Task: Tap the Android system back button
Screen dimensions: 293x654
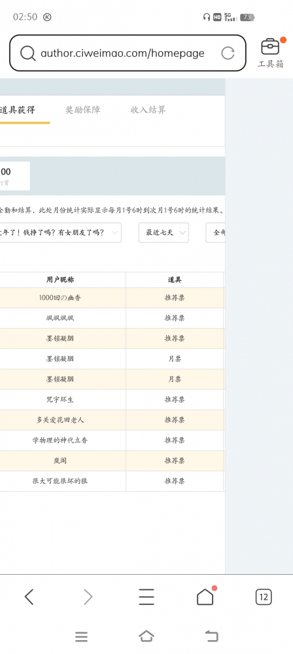Action: [211, 636]
